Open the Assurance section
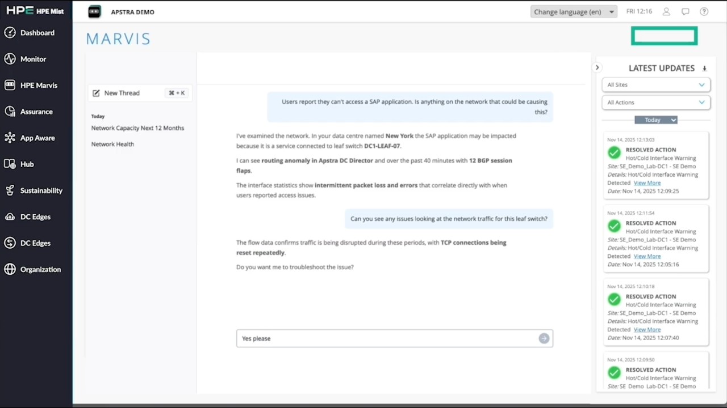Image resolution: width=727 pixels, height=408 pixels. [x=28, y=112]
